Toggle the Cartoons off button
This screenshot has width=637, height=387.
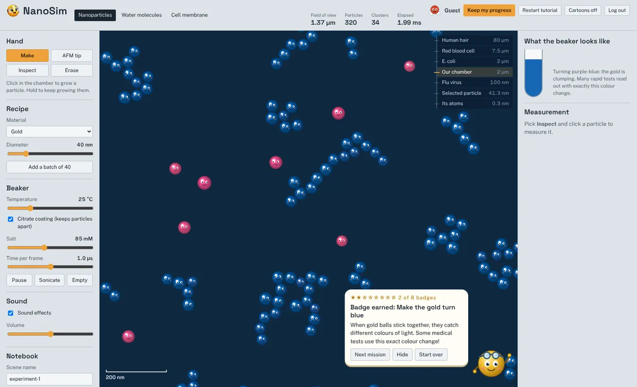click(583, 10)
